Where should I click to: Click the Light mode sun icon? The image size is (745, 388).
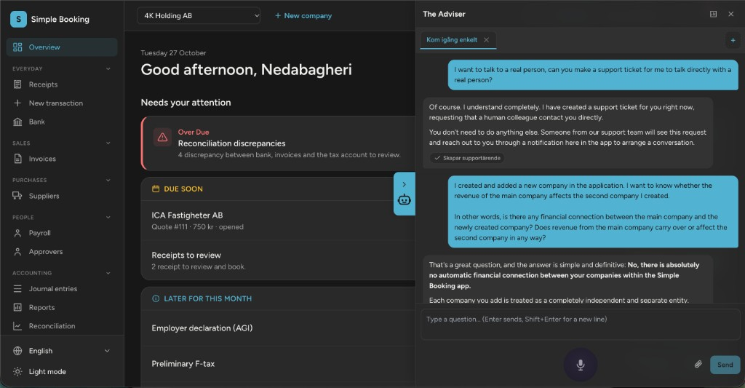tap(17, 371)
